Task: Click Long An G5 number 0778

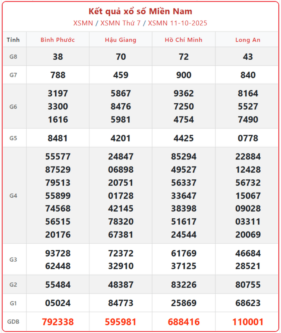Action: pyautogui.click(x=248, y=138)
